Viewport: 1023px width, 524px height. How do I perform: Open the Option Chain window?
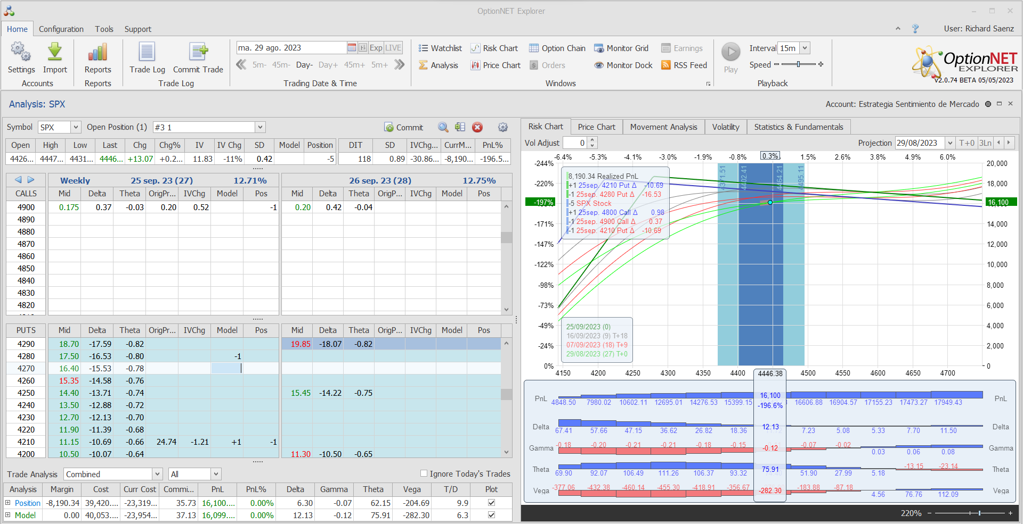click(557, 48)
